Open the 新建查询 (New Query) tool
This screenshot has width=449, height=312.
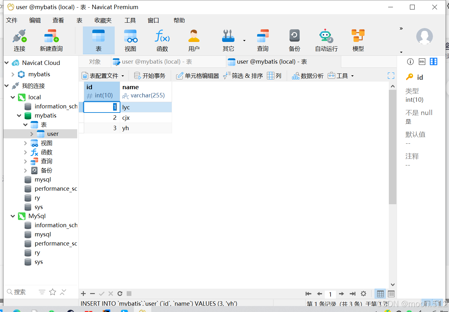click(51, 39)
